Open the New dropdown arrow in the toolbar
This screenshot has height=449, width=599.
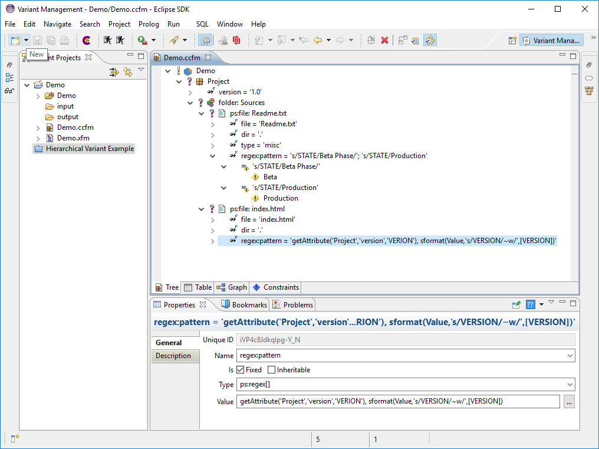coord(26,40)
